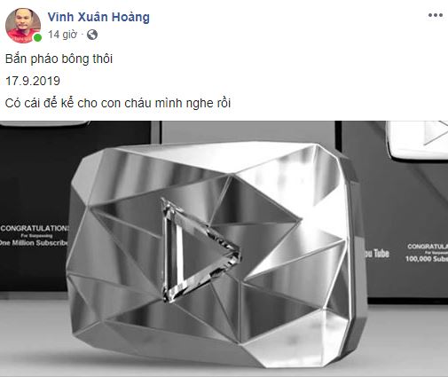Click the green online status dot
448x377 pixels.
coord(37,37)
